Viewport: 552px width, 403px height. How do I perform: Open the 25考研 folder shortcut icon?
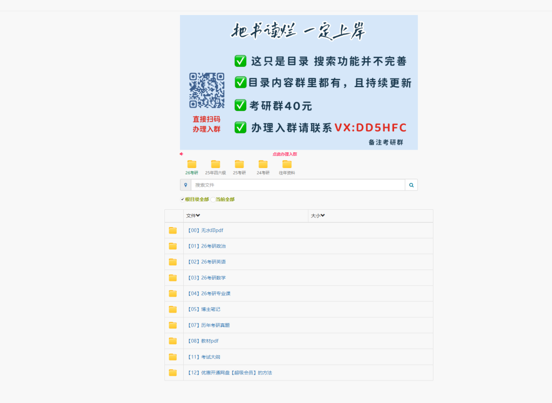239,164
